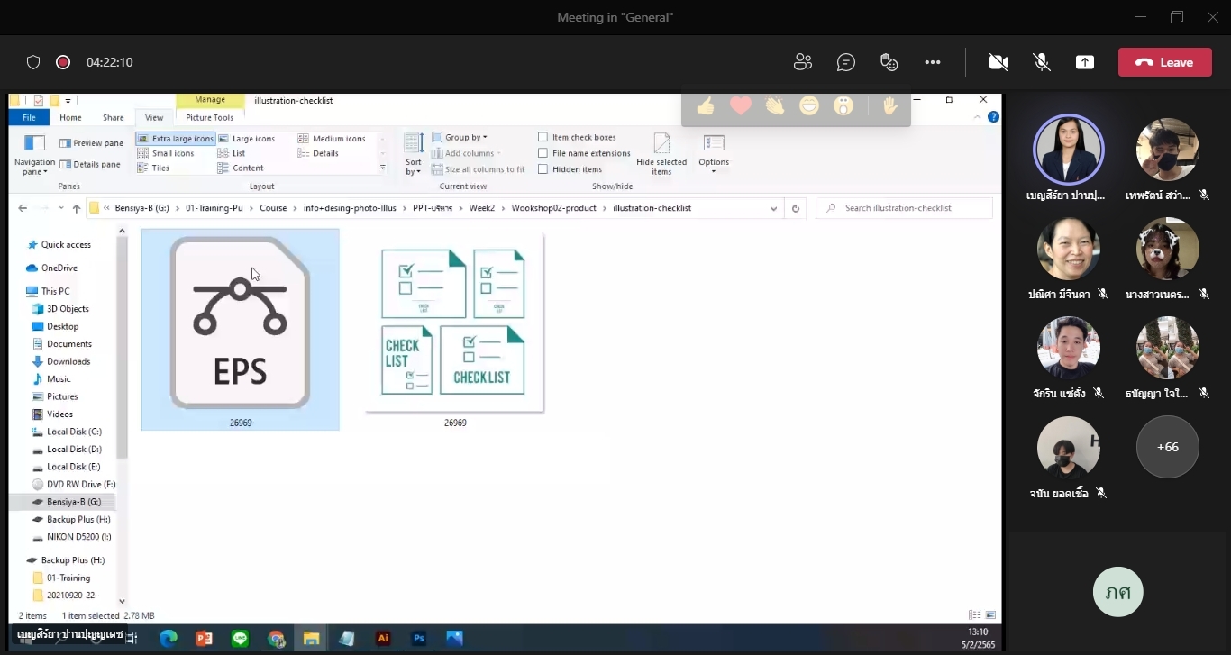Open address bar history dropdown
Screen dimensions: 1231x655
tap(773, 208)
